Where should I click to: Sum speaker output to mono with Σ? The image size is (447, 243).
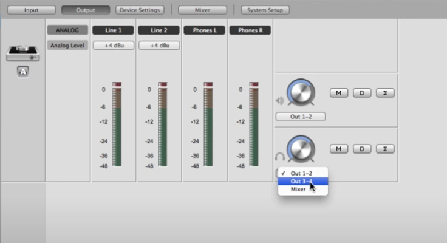tap(385, 93)
